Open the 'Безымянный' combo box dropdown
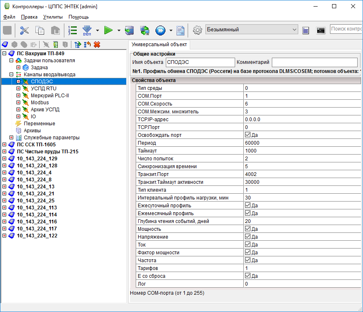The height and width of the screenshot is (312, 363). tap(294, 30)
